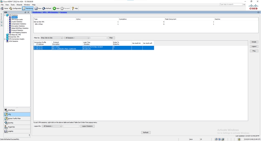Maximize the pane using top-right square icon
Screen dimensions: 261x141
point(258,12)
